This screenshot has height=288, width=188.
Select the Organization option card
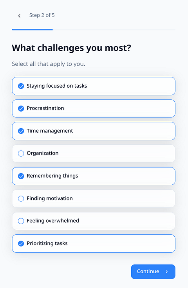coord(94,153)
